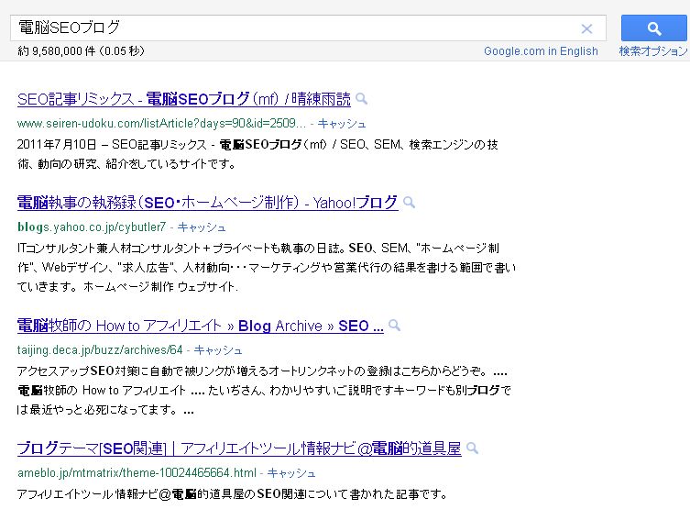Image resolution: width=690 pixels, height=509 pixels.
Task: Click the snippet アフィリエイトツール情報ナビ@電脳的道具屋のSEO関連
Action: pyautogui.click(x=233, y=494)
